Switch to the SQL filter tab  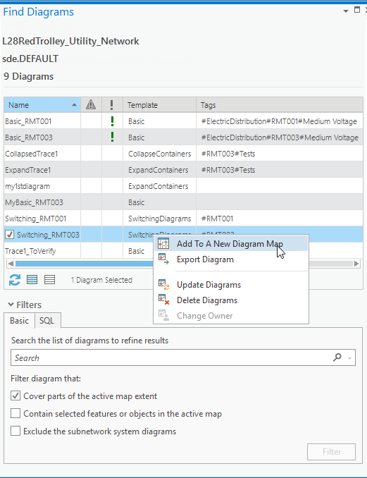pos(47,320)
